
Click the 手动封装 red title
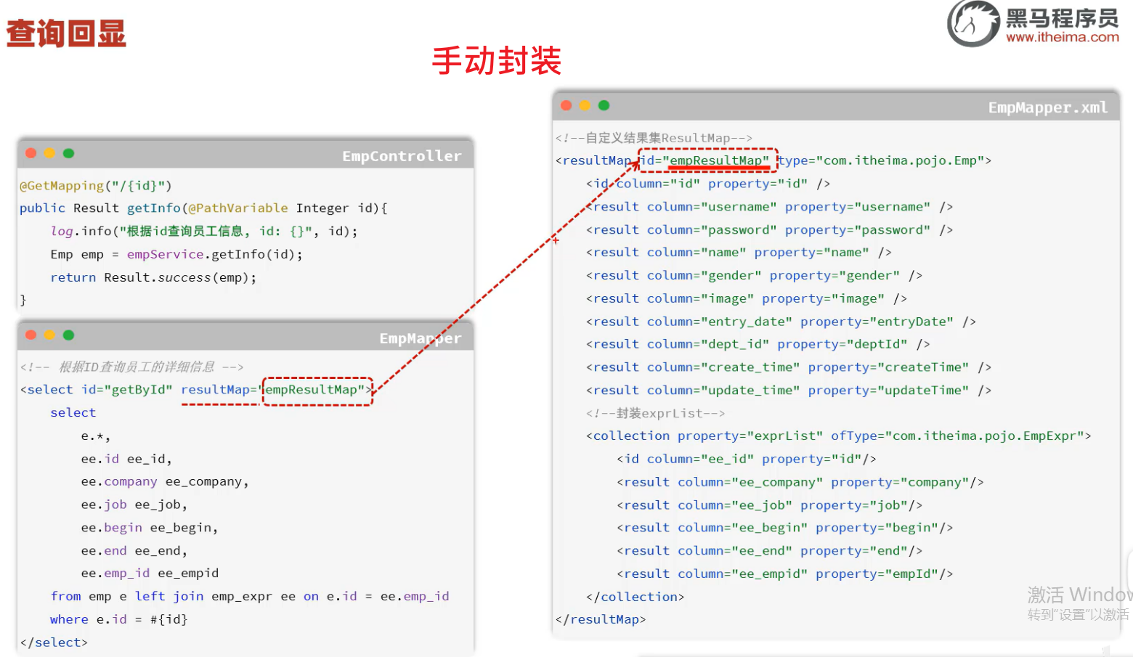click(497, 60)
